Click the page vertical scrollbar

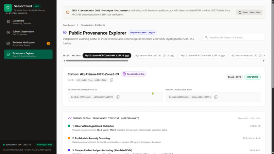pos(273,46)
